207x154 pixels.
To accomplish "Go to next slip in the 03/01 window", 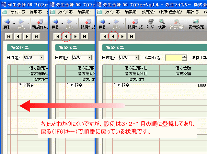I will [27, 36].
